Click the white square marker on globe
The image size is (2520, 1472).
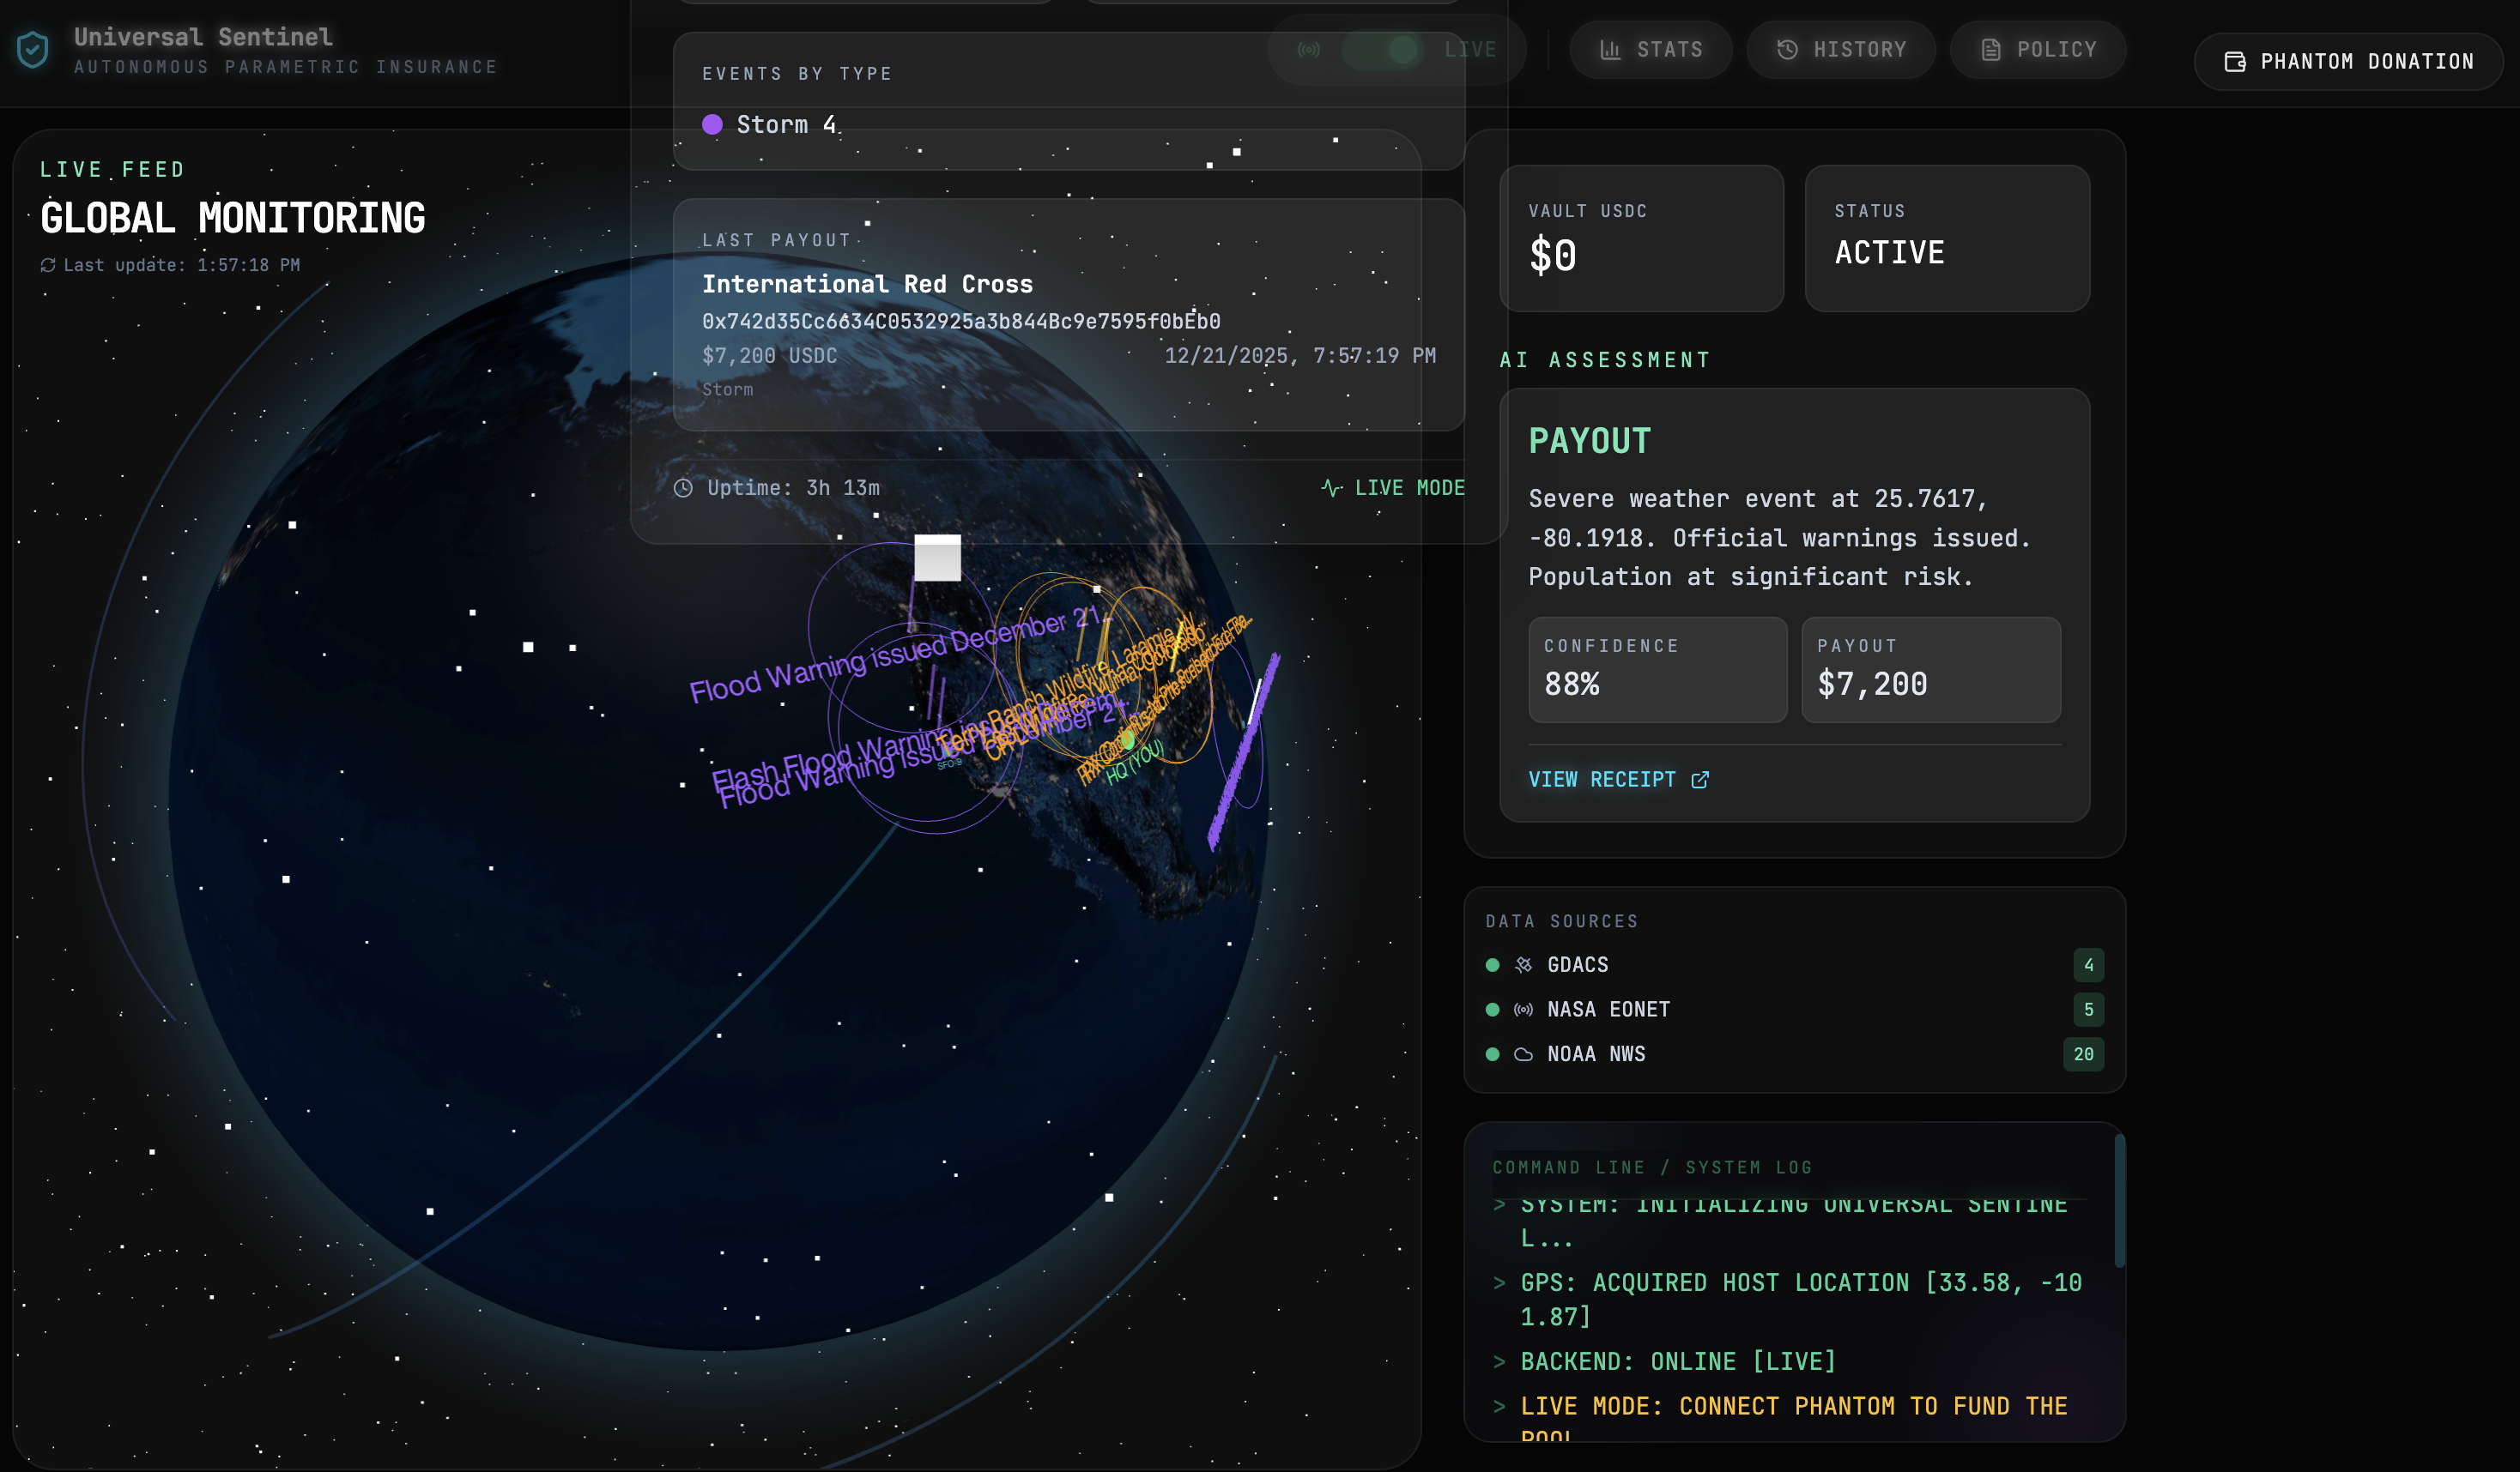click(937, 558)
